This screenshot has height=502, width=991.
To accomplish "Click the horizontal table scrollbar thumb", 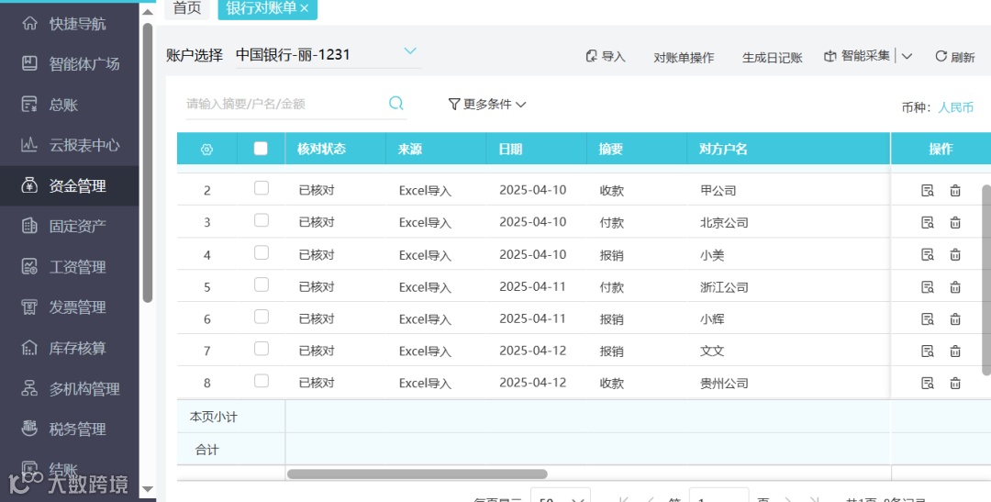I will point(418,474).
